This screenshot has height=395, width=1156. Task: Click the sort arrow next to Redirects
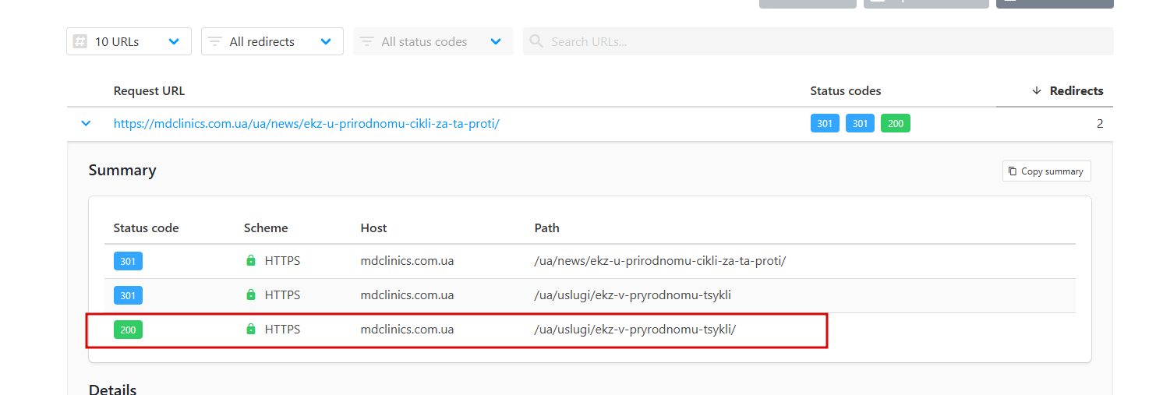(1037, 91)
